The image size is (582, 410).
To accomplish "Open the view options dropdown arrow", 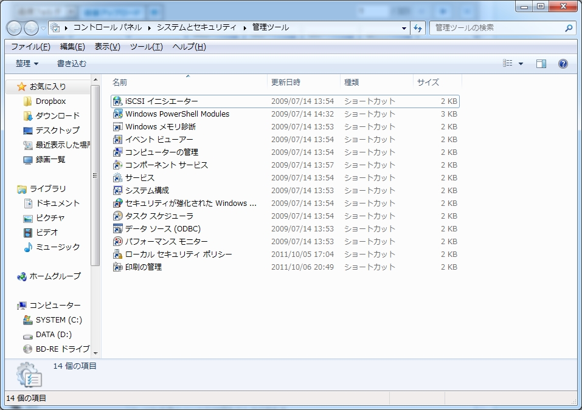I will point(521,64).
